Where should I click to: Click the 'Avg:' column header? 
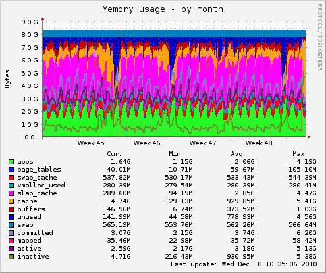(x=238, y=154)
